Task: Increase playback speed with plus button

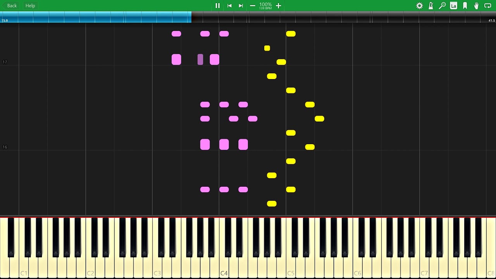Action: (x=278, y=5)
